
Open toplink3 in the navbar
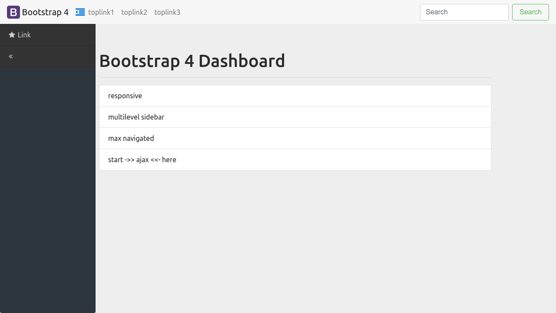(167, 12)
